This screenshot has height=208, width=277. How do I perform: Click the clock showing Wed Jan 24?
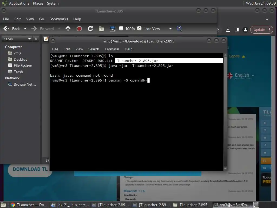click(x=261, y=3)
